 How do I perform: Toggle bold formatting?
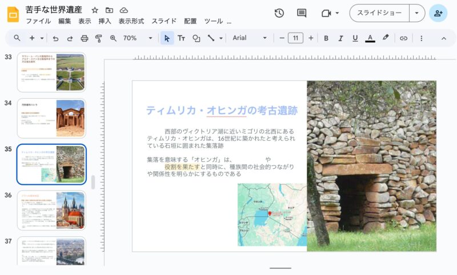point(326,38)
